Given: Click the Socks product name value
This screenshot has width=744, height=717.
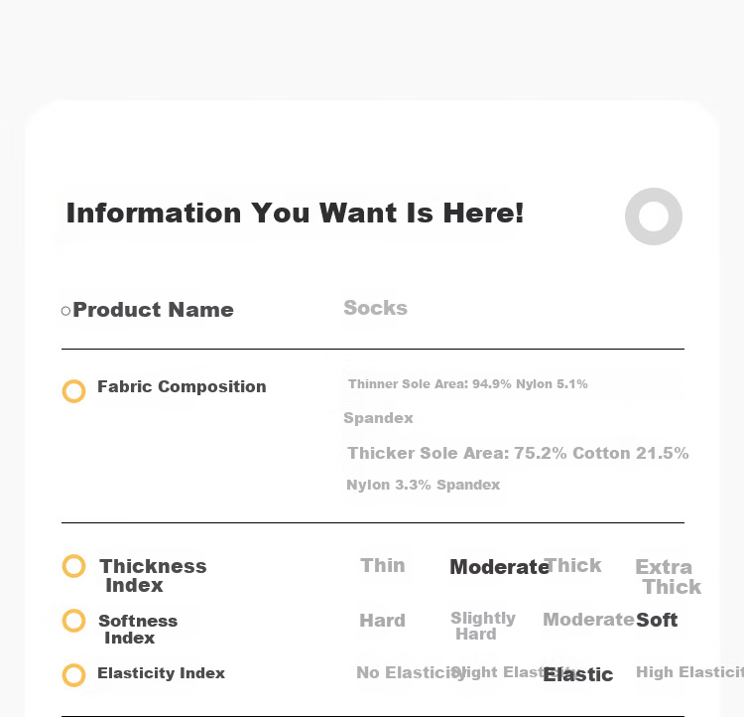Looking at the screenshot, I should click(x=375, y=308).
